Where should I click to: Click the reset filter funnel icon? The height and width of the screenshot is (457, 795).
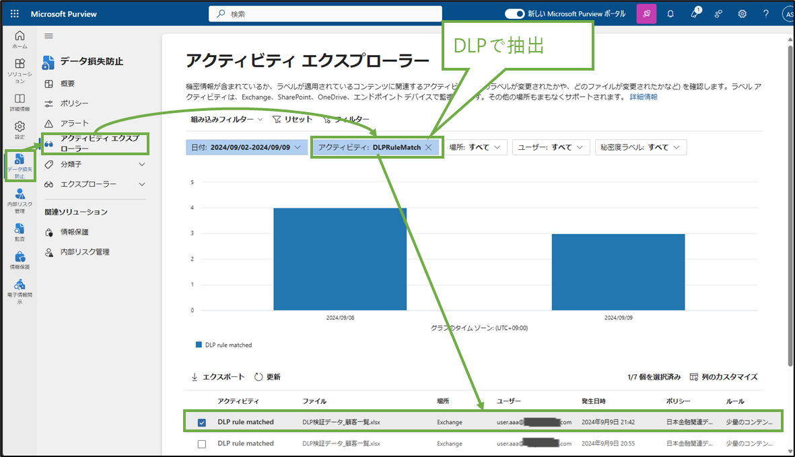click(x=276, y=120)
